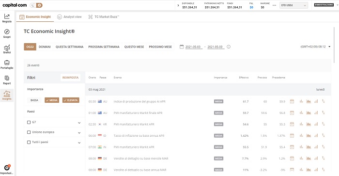Click up-down arrows icon for Tasso di inflazione row
This screenshot has width=339, height=176.
pos(323,136)
